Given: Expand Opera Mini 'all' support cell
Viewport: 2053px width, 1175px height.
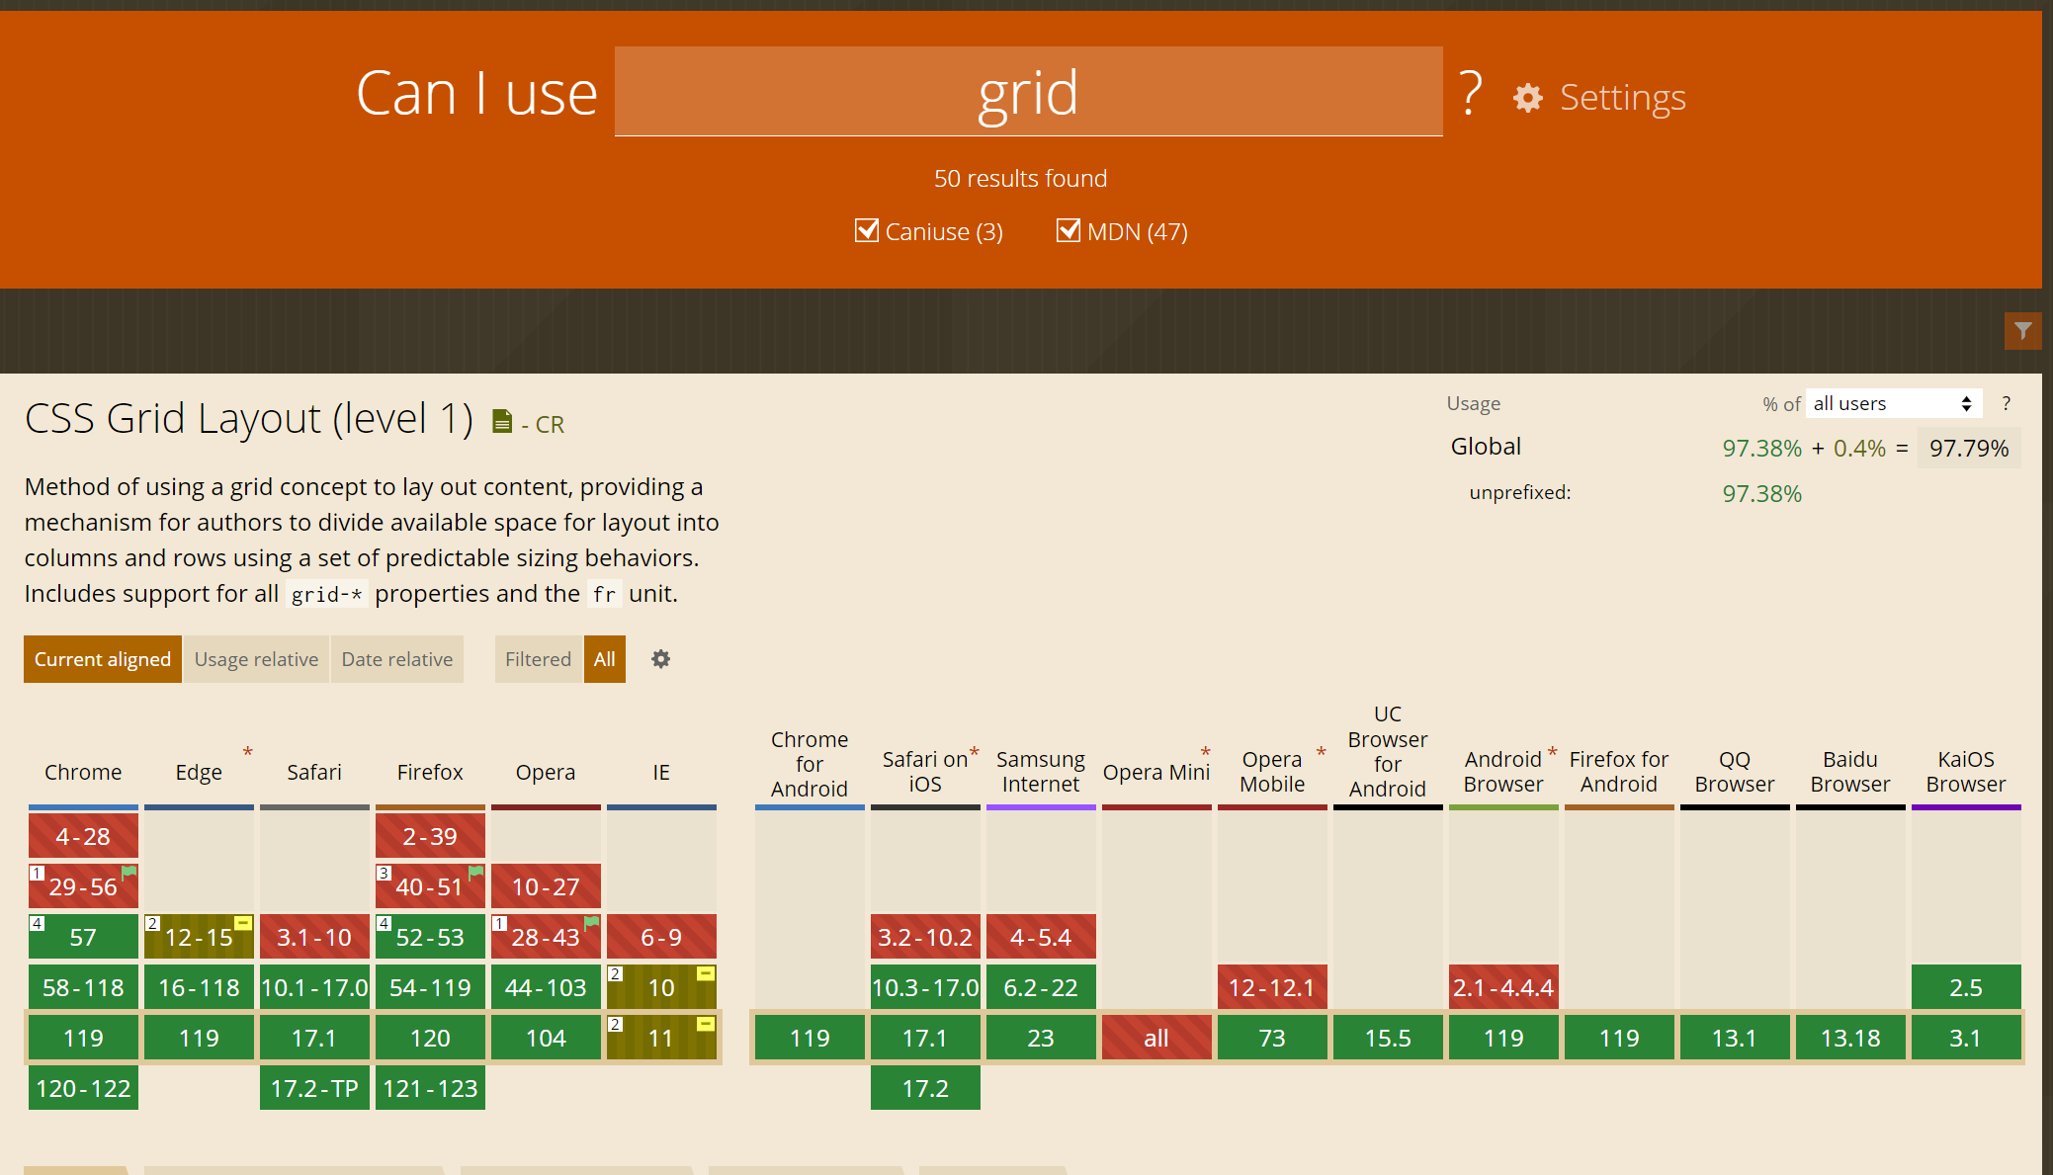Looking at the screenshot, I should pos(1156,1038).
